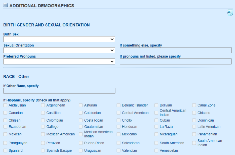Toggle the Puerto Rican checkbox
Viewport: 235px width, 155px height.
click(81, 143)
